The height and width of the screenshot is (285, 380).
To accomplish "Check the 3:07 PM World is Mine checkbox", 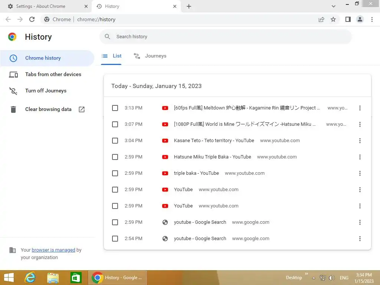I will coord(115,124).
